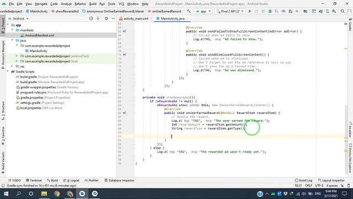Toggle the Gradle panel on right edge
Image resolution: width=353 pixels, height=199 pixels.
pyautogui.click(x=350, y=24)
